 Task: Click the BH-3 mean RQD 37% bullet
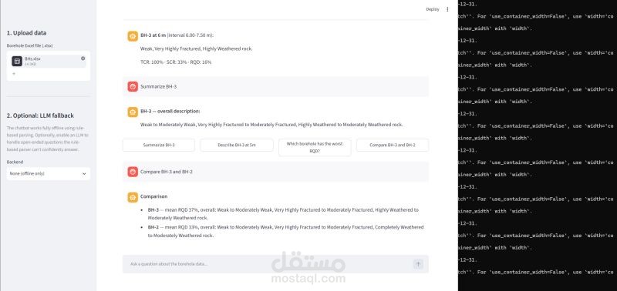(x=283, y=214)
